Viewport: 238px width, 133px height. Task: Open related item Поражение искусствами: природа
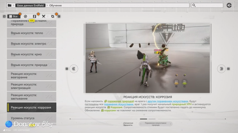pyautogui.click(x=156, y=124)
